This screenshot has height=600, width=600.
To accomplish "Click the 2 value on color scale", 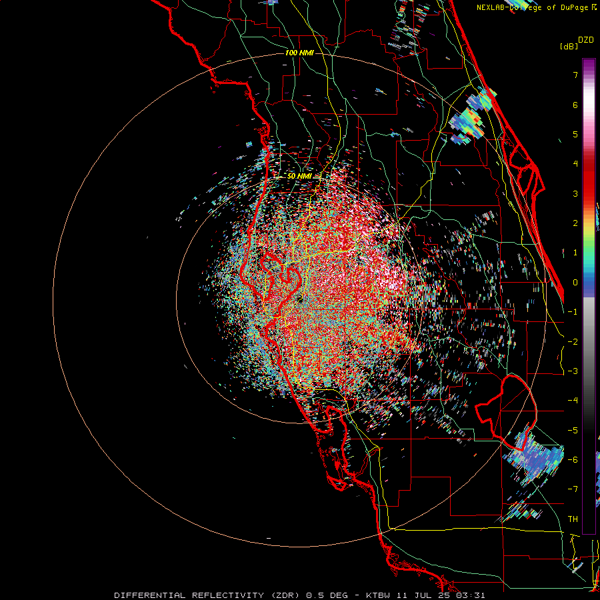I will [575, 223].
